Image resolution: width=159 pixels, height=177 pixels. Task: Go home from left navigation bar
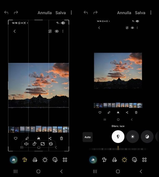point(38,171)
